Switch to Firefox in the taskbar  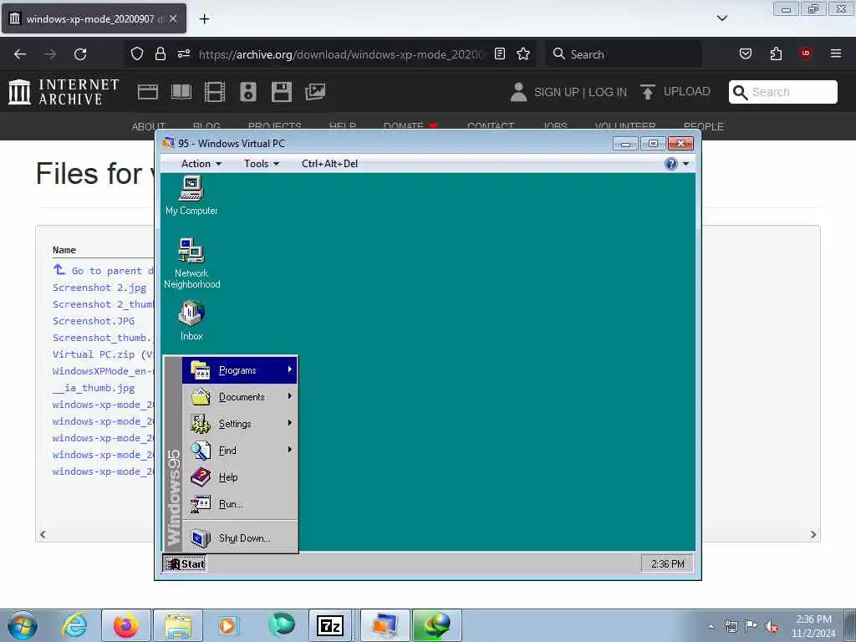(126, 625)
